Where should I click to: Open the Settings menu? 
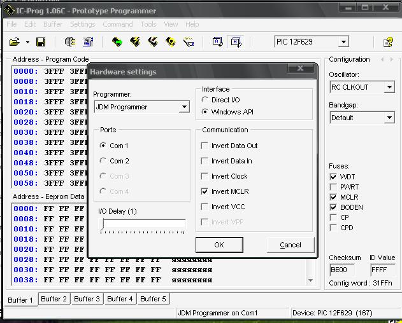[x=83, y=24]
